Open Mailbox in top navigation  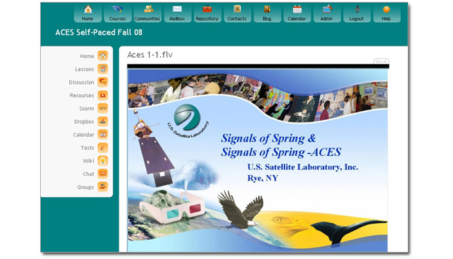click(x=177, y=14)
